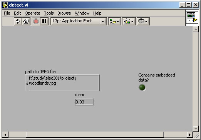Image resolution: width=201 pixels, height=140 pixels.
Task: Open the Operate menu
Action: tap(32, 13)
